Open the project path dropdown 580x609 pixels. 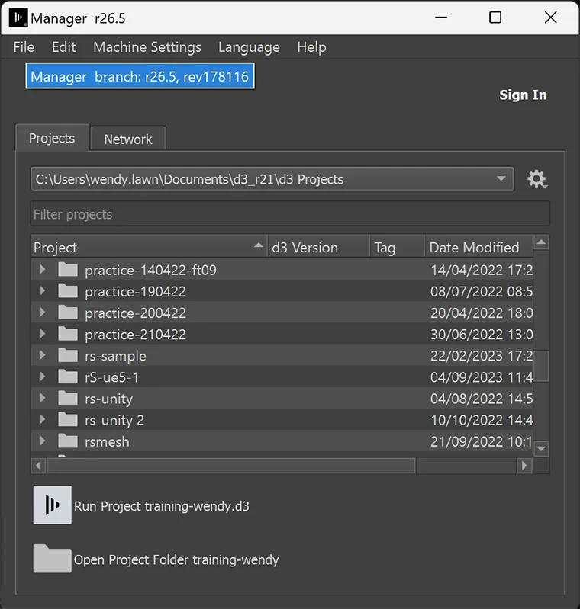[x=501, y=179]
